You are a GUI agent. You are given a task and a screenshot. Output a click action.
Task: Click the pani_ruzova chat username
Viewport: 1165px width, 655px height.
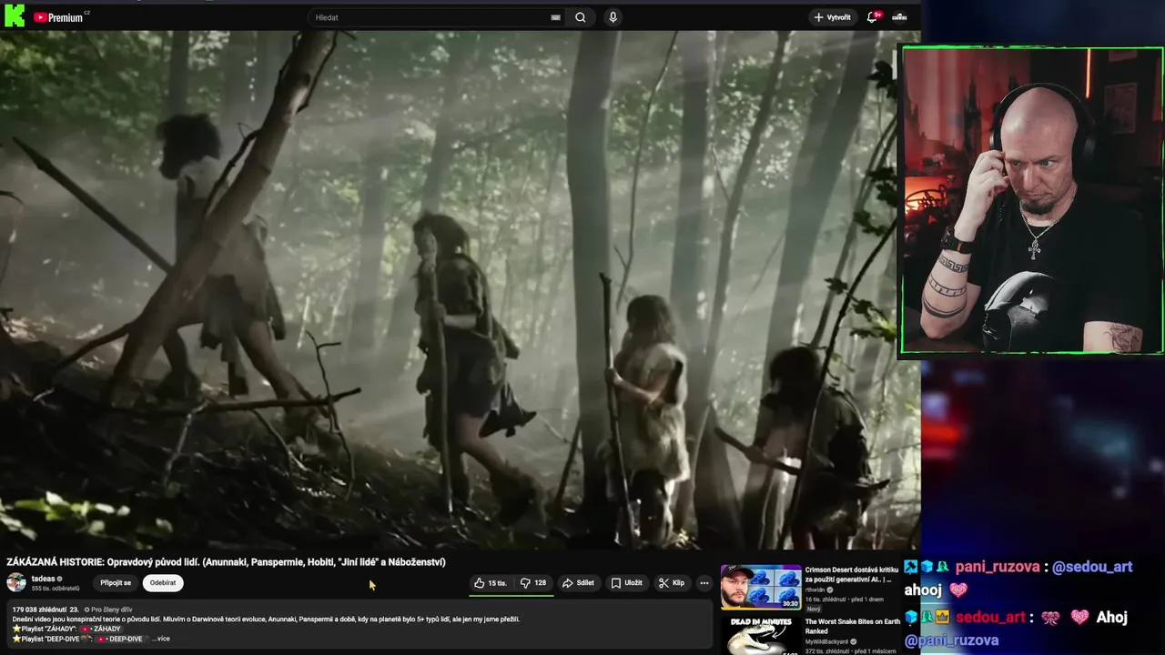click(x=998, y=567)
